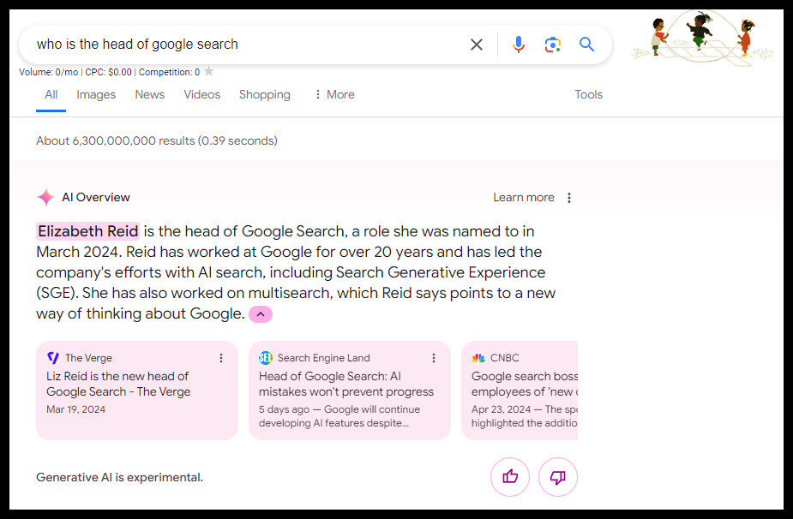
Task: Click the Search Engine Land logo
Action: pyautogui.click(x=265, y=358)
